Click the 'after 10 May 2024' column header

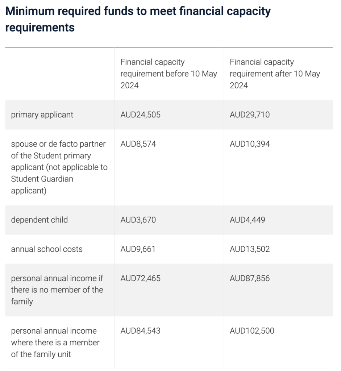(275, 74)
